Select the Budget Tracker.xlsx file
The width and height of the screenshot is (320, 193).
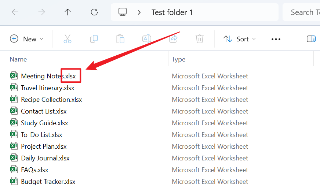coord(48,182)
